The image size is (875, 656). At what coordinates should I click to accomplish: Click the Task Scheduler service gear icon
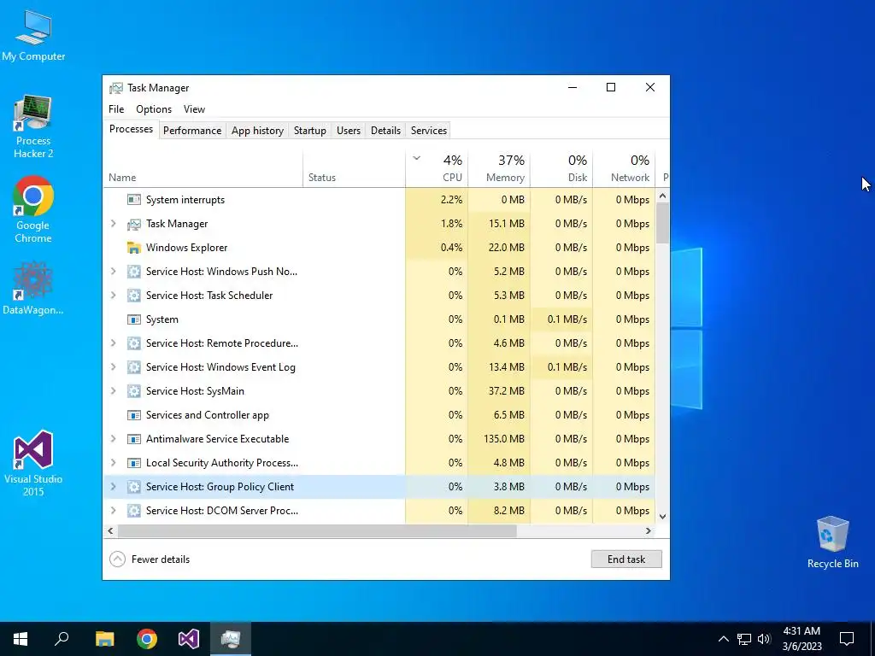coord(134,296)
